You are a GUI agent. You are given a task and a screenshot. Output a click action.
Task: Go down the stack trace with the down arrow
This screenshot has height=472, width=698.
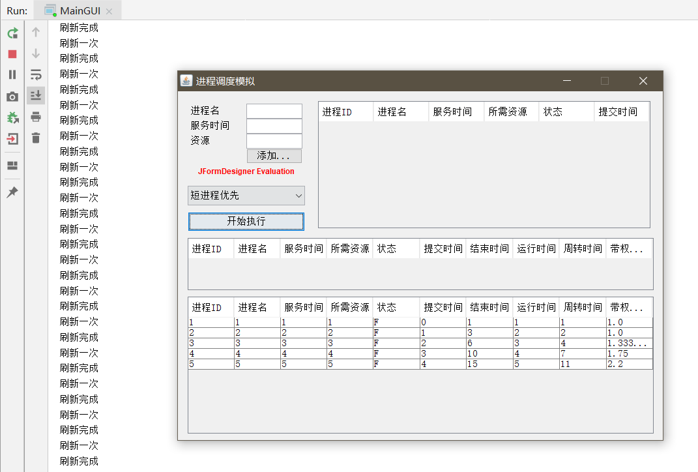pos(36,53)
